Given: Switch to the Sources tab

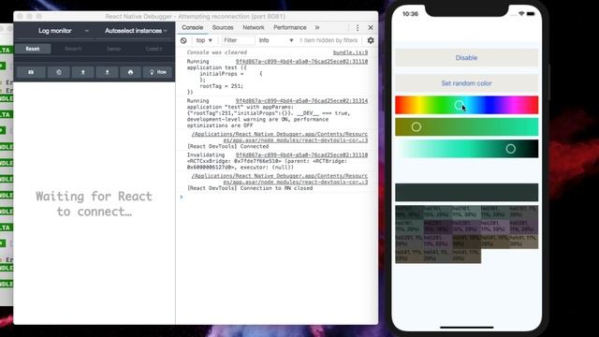Looking at the screenshot, I should [223, 27].
